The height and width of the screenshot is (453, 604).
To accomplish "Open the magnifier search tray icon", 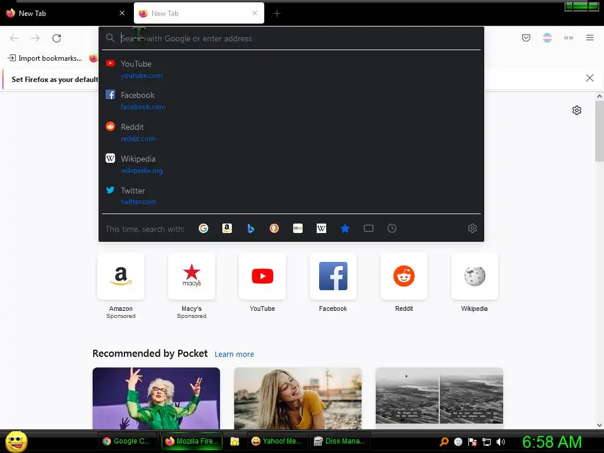I will coord(444,442).
